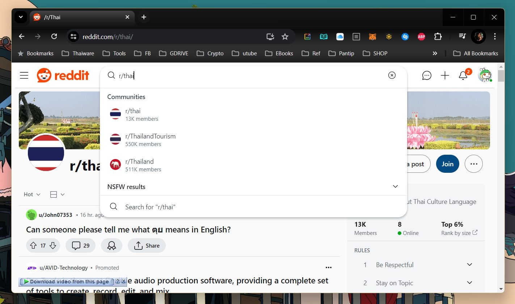The height and width of the screenshot is (304, 515).
Task: Select the r/ThailandTourism community suggestion
Action: tap(253, 140)
